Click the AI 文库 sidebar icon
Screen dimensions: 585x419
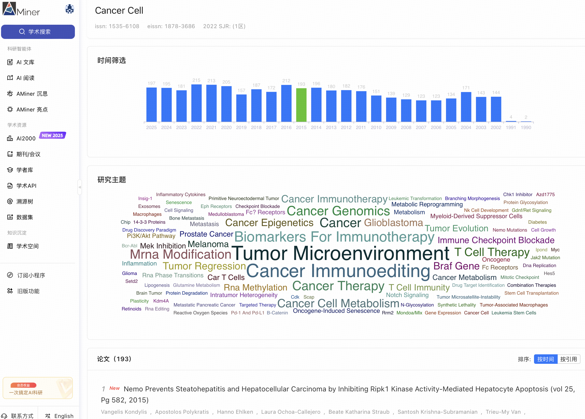10,62
